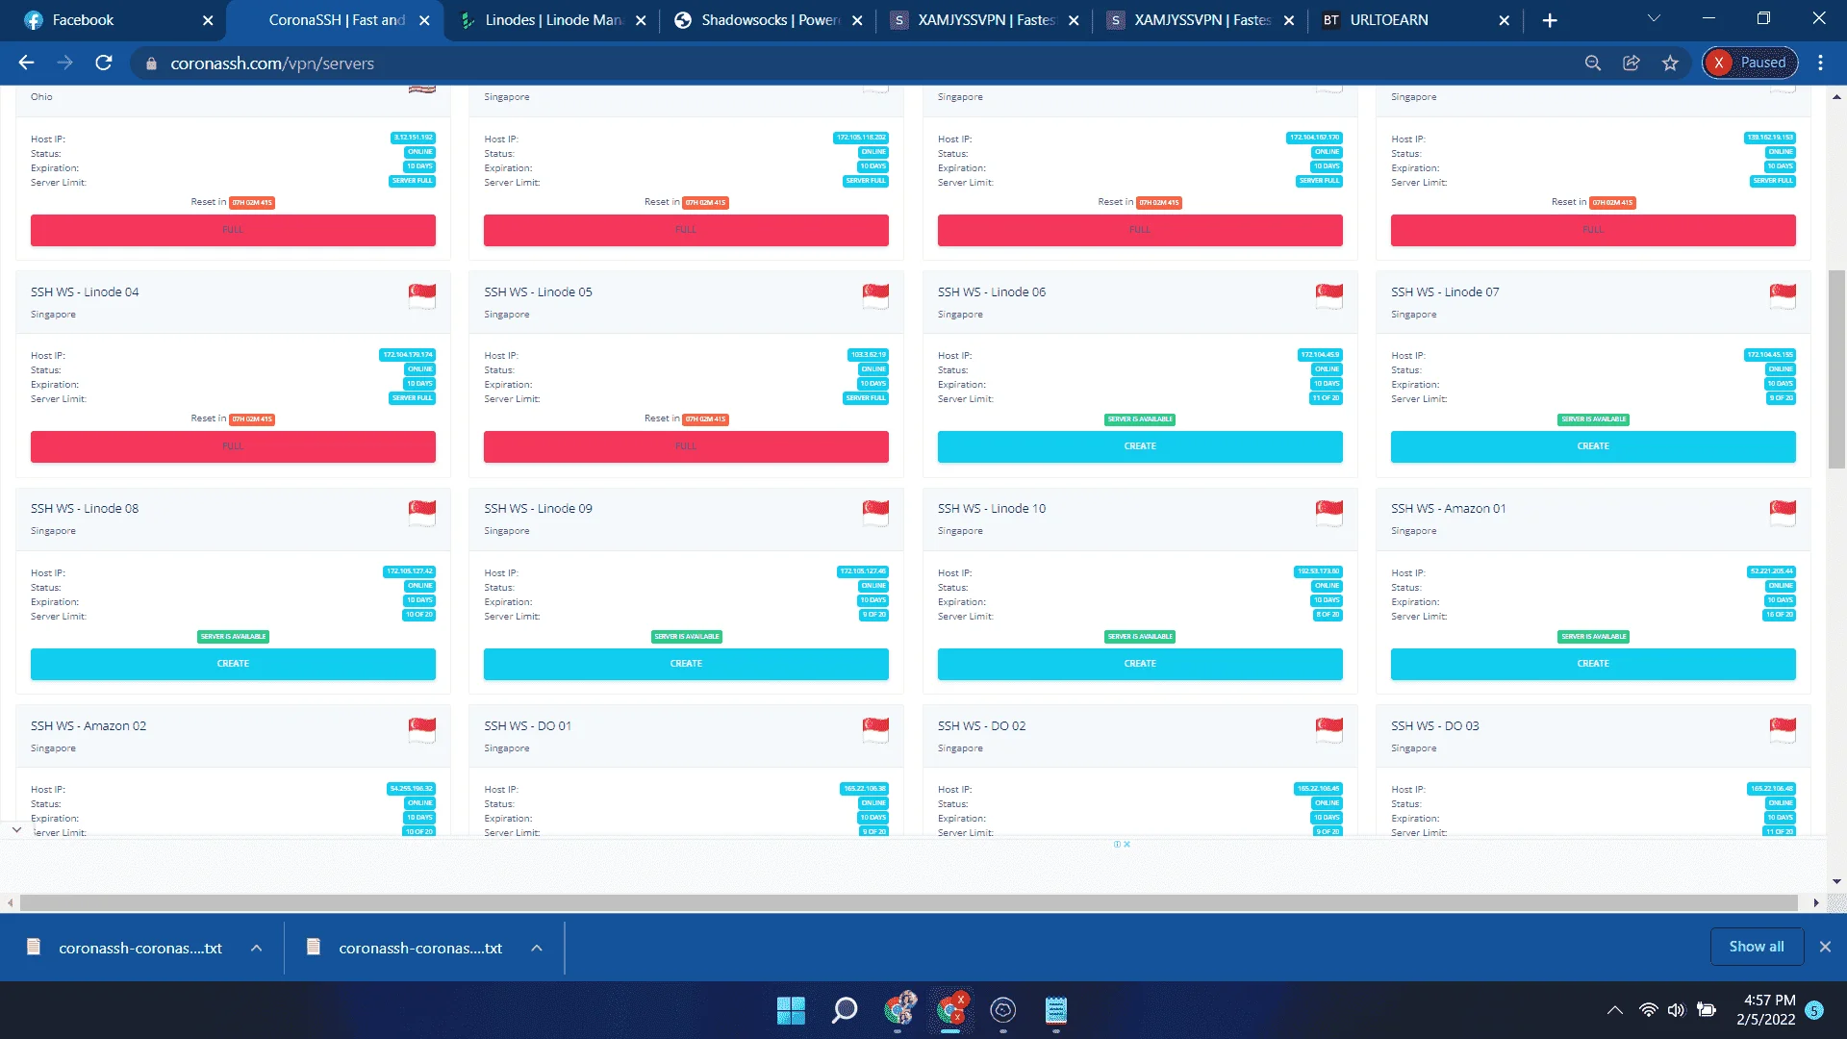Click the scroll-down arrow of vertical scrollbar
Screen dimensions: 1847x1039
click(1836, 881)
